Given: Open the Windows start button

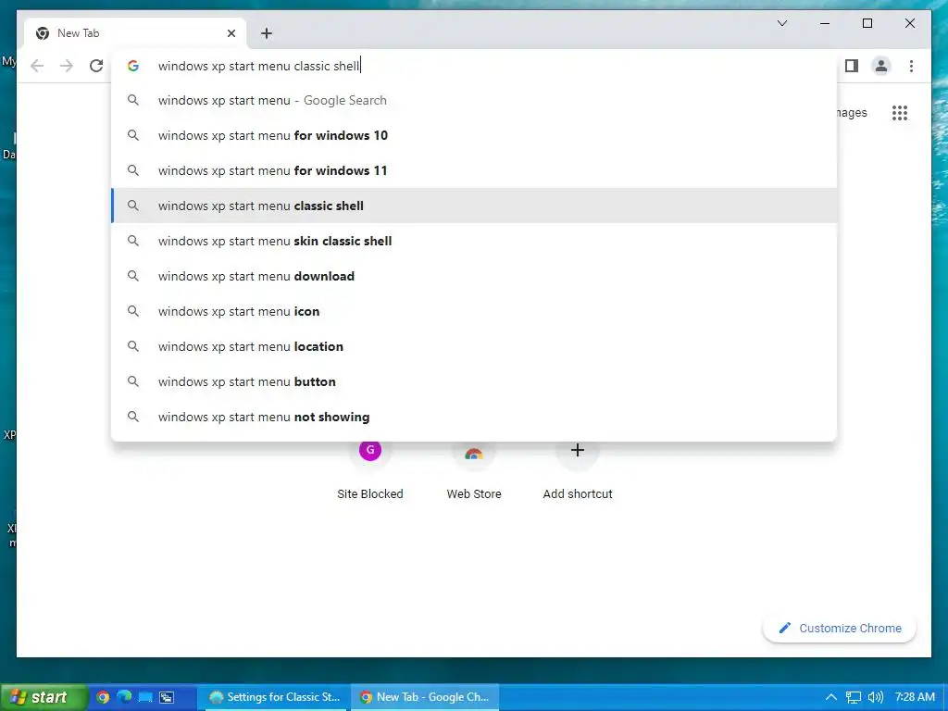Looking at the screenshot, I should pos(44,697).
